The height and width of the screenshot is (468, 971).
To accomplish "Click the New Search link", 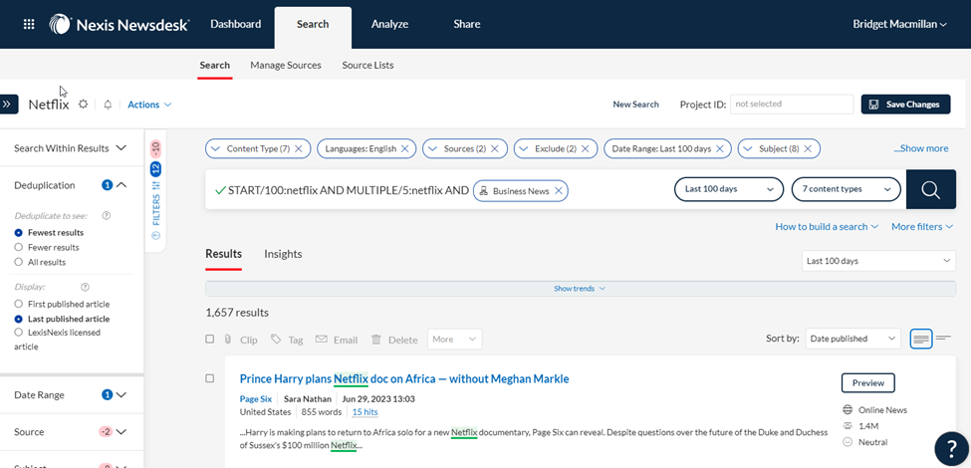I will tap(636, 105).
